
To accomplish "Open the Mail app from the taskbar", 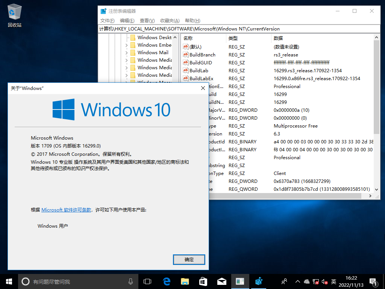I will pyautogui.click(x=222, y=281).
